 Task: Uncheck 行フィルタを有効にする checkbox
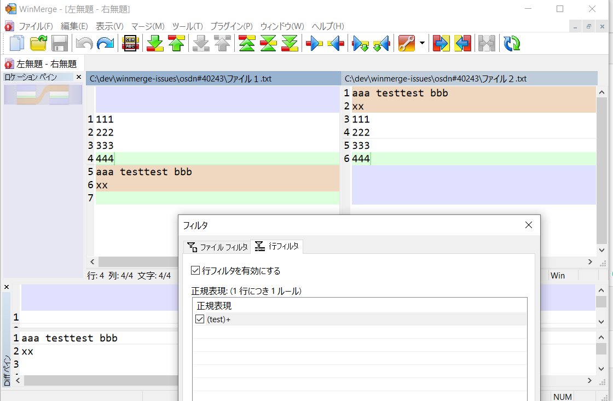195,270
